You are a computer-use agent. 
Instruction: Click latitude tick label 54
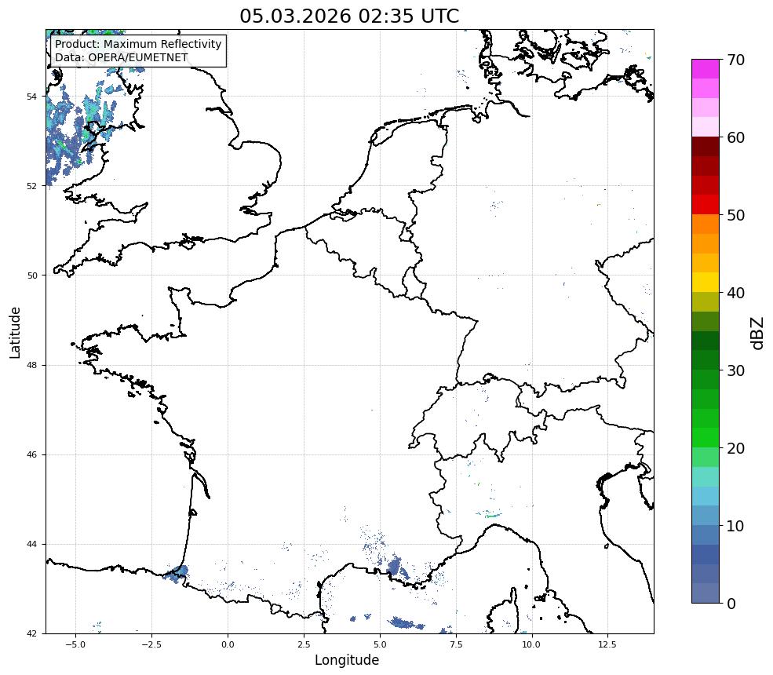pyautogui.click(x=31, y=97)
